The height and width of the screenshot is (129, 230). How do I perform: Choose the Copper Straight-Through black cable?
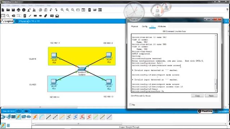[x=49, y=117]
